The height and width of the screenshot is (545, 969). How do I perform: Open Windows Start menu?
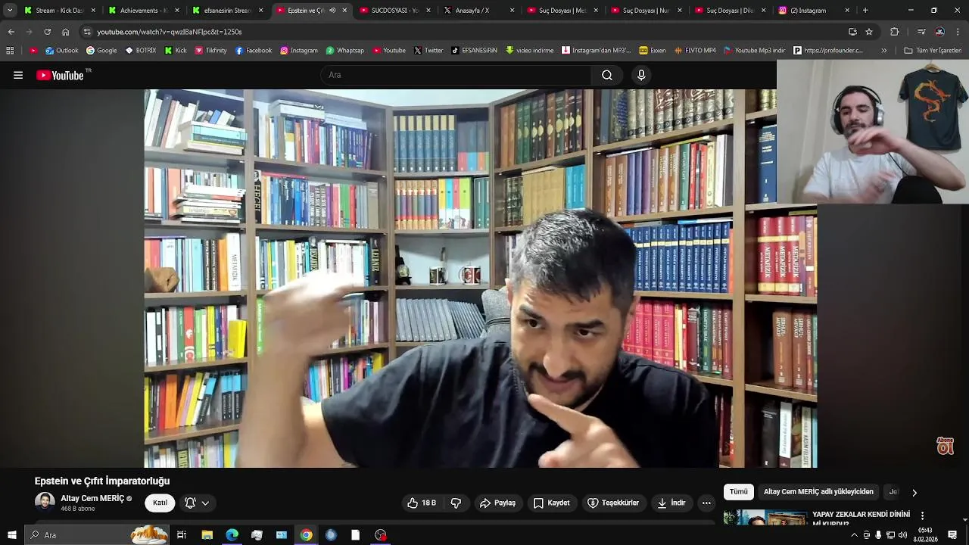coord(11,535)
